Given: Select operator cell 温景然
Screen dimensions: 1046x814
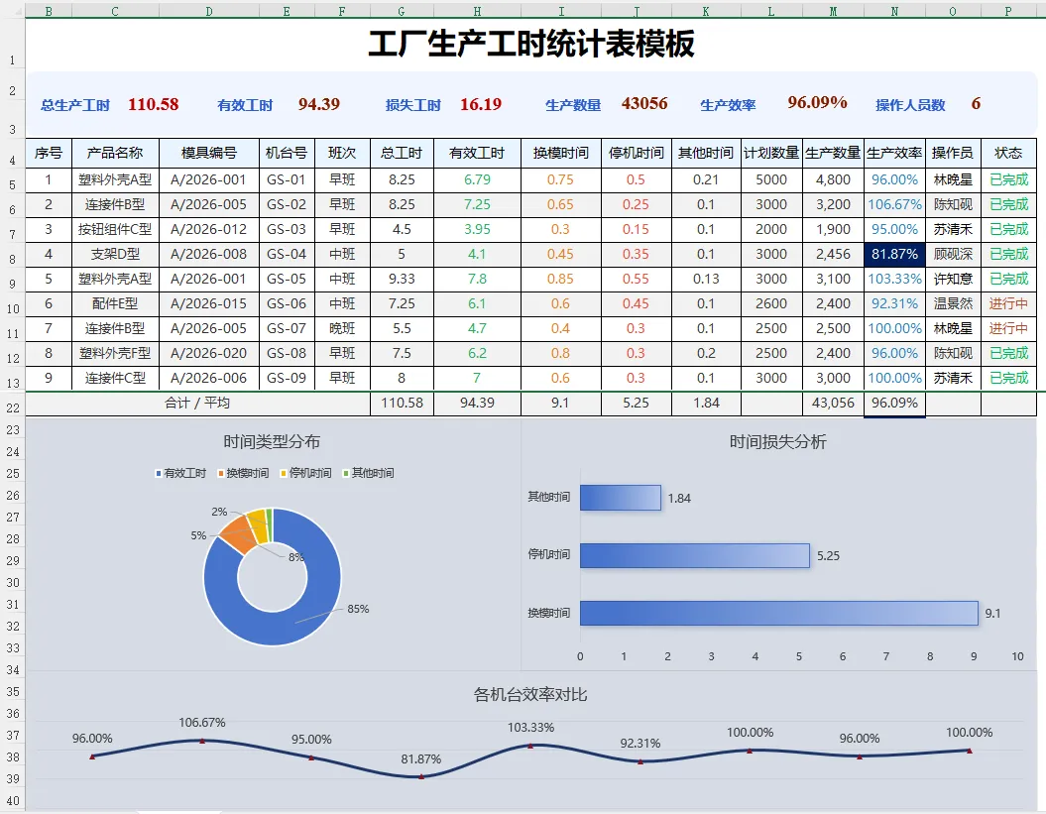Looking at the screenshot, I should [953, 303].
